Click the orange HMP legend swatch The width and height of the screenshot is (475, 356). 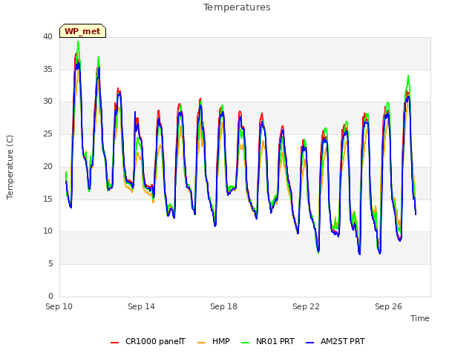coord(201,342)
